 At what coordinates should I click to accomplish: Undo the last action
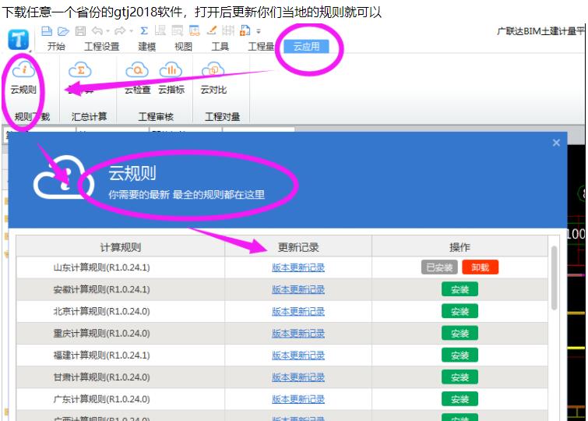click(x=97, y=31)
